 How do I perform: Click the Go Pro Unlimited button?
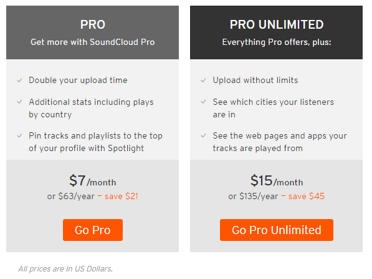click(277, 230)
